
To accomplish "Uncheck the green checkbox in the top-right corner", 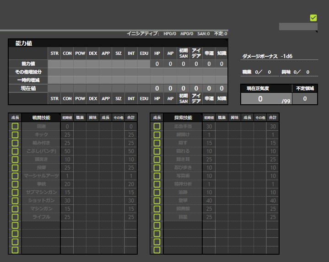I will pos(313,18).
